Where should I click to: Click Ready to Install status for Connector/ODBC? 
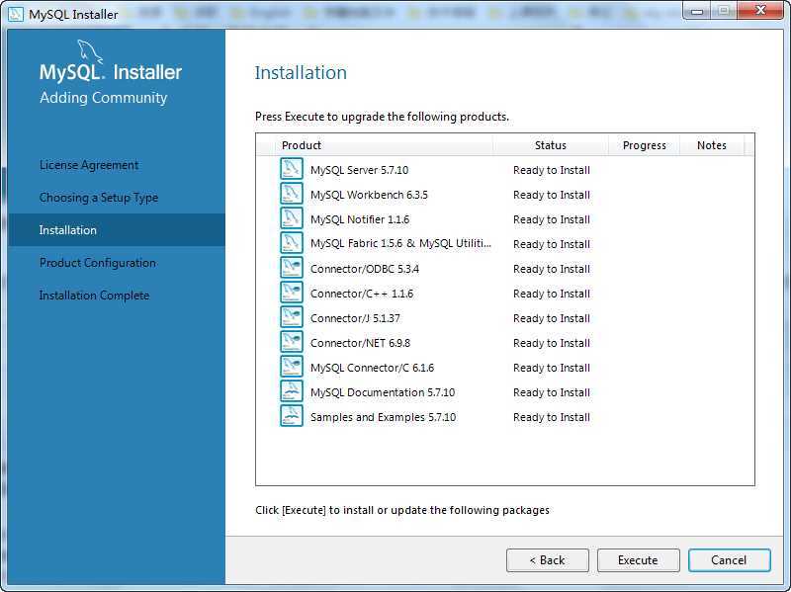pos(552,269)
